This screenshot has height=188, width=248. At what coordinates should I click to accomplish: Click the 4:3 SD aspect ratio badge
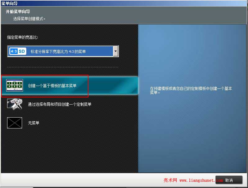tap(18, 51)
